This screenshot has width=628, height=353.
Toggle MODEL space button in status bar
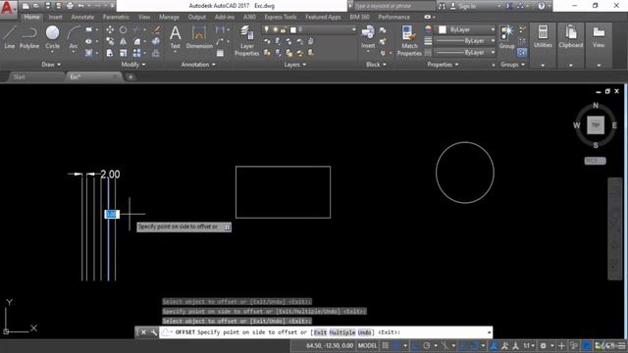point(367,345)
